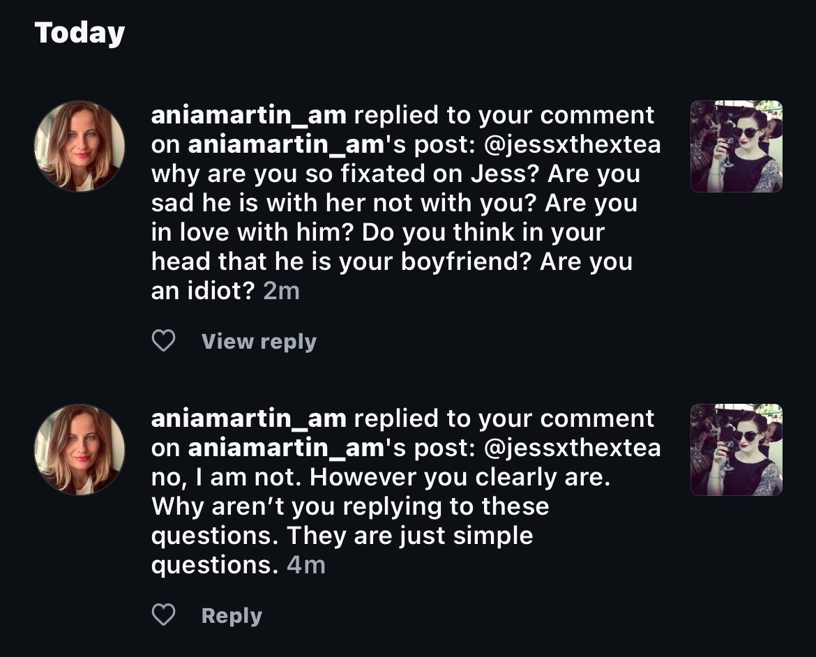Like the reply that was posted 4m ago
This screenshot has height=657, width=816.
(163, 615)
